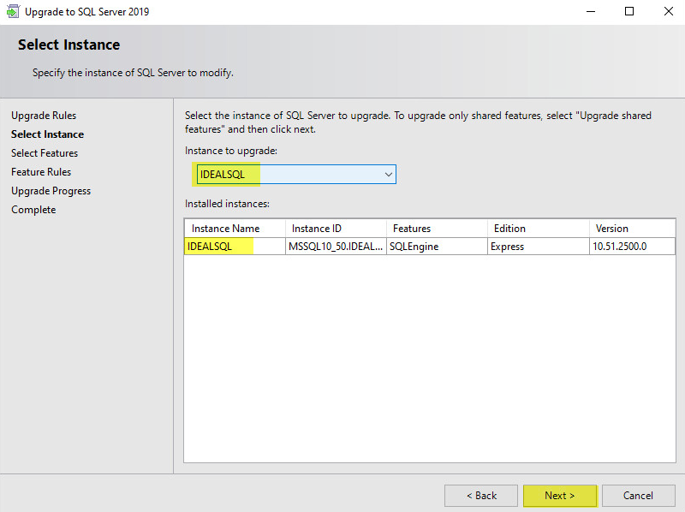Close the Upgrade to SQL Server 2019 window

pos(669,12)
